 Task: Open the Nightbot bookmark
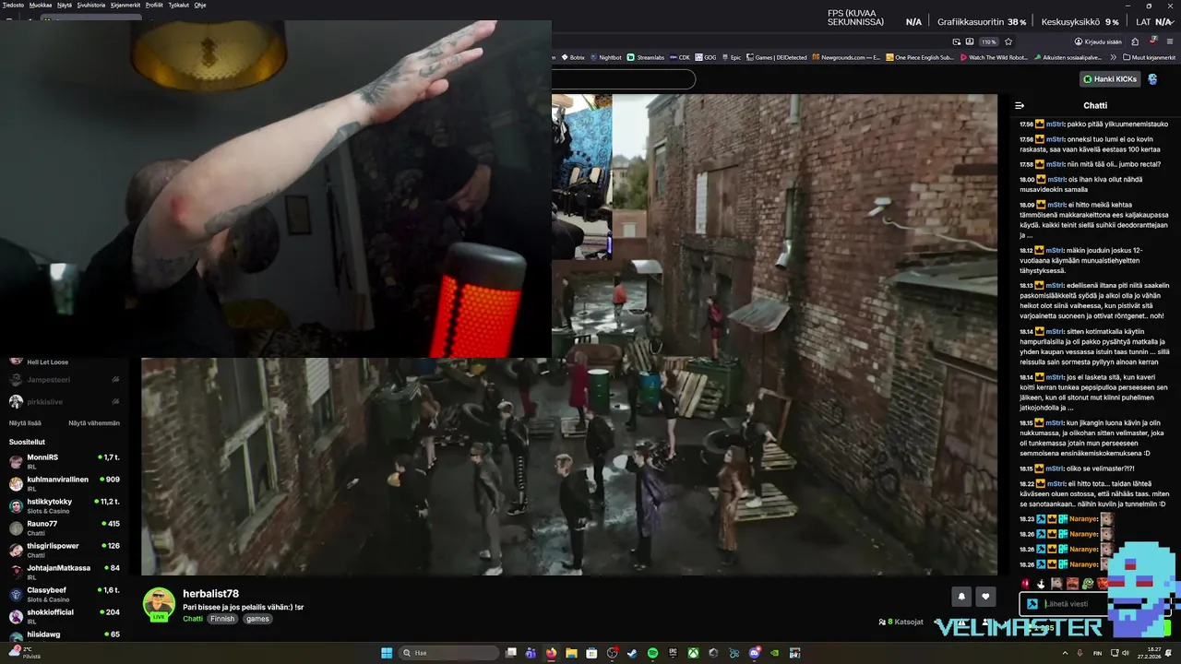point(605,57)
